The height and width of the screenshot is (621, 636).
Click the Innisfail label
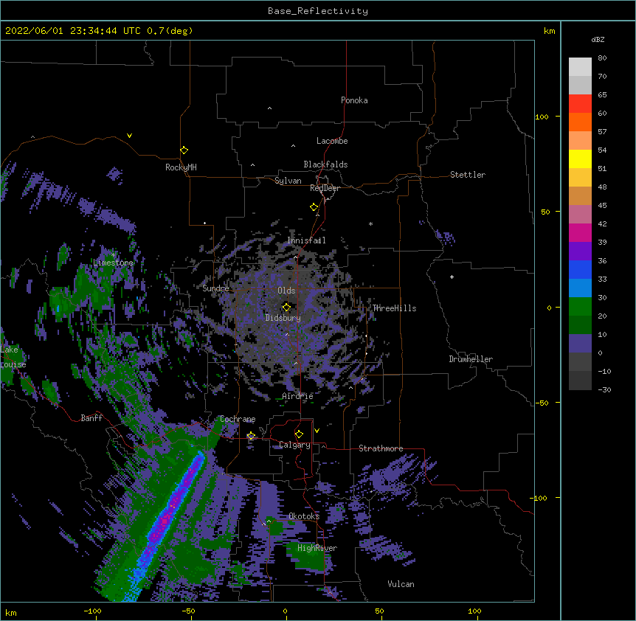point(306,240)
